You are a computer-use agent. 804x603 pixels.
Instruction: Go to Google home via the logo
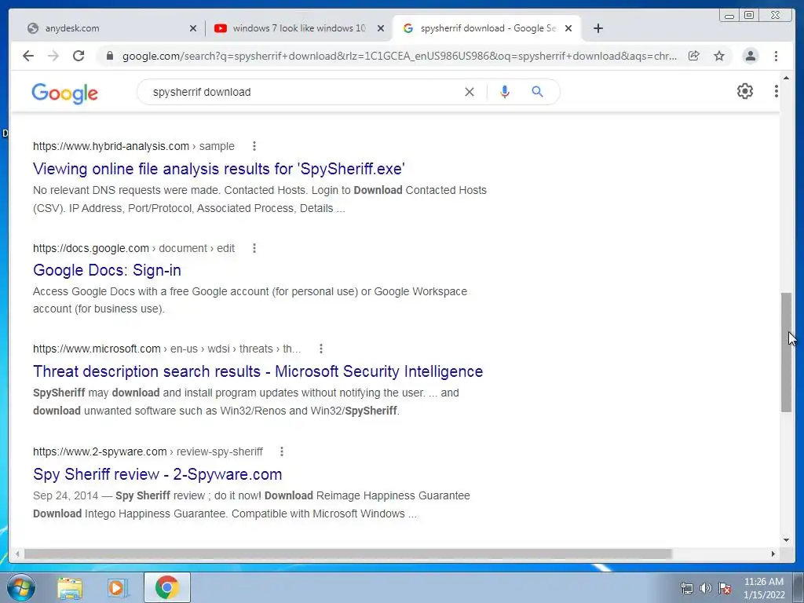coord(64,93)
